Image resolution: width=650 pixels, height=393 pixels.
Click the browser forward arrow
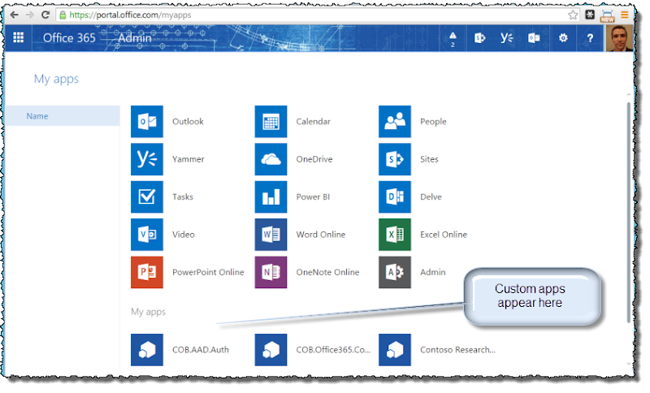[30, 15]
